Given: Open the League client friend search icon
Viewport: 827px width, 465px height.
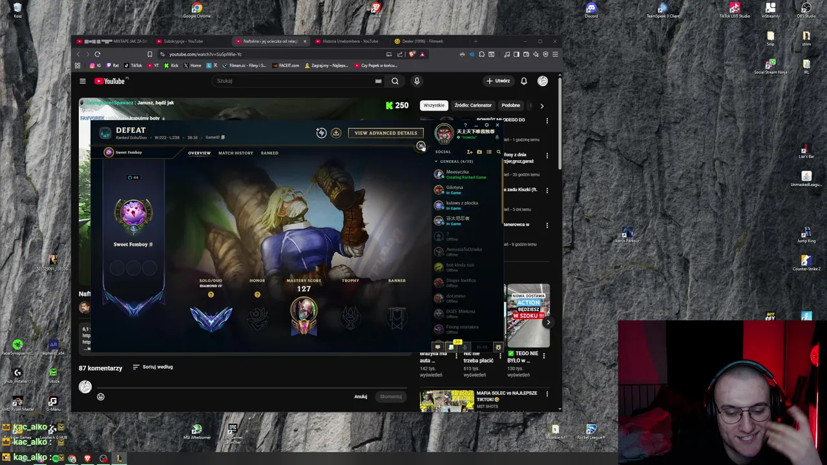Looking at the screenshot, I should [498, 152].
